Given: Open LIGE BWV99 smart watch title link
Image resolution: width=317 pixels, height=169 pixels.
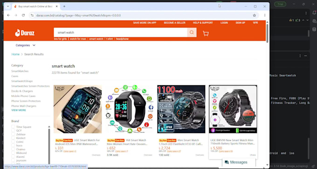Looking at the screenshot, I should click(x=233, y=141).
